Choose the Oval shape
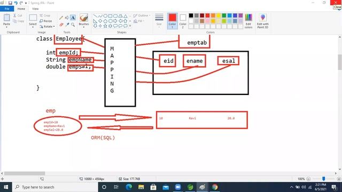The image size is (342, 192). tap(105, 16)
